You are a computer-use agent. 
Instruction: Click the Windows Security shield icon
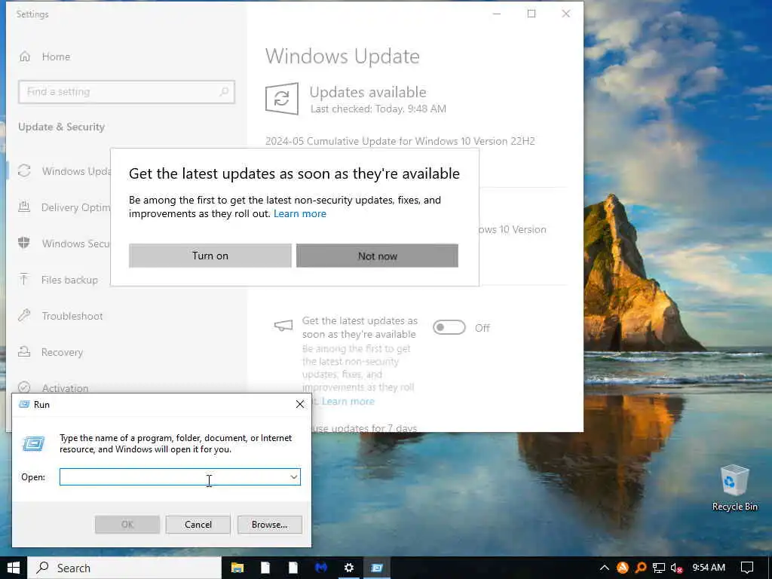[x=24, y=243]
